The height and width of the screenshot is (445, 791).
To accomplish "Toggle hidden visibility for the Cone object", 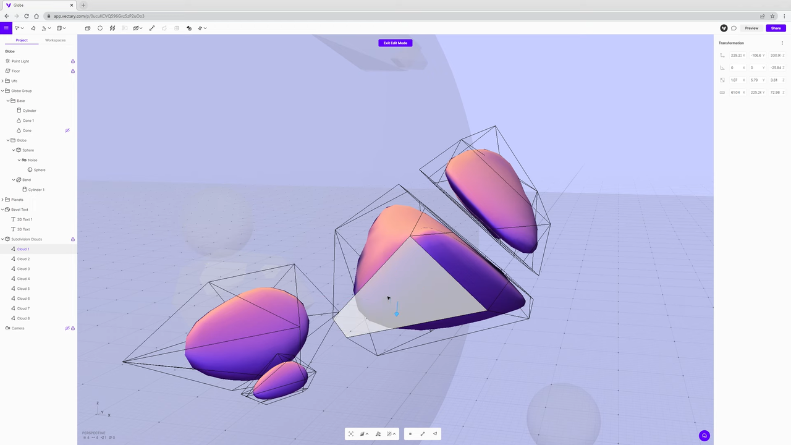I will point(67,130).
